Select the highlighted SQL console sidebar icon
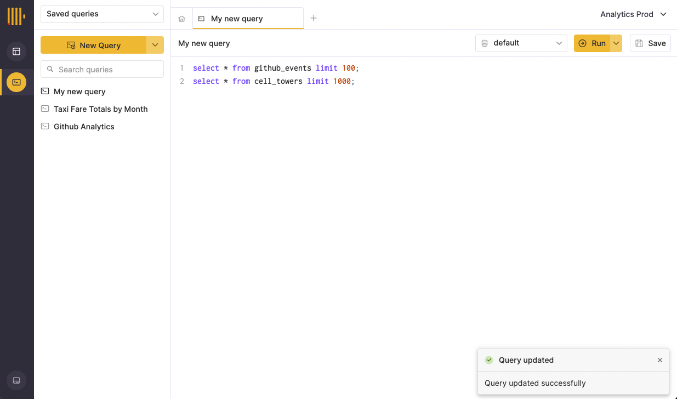 click(16, 82)
